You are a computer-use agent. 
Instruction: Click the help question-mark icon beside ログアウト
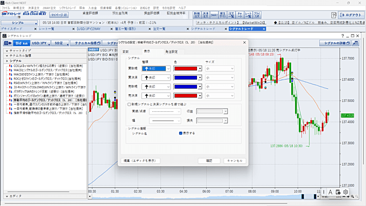click(334, 15)
